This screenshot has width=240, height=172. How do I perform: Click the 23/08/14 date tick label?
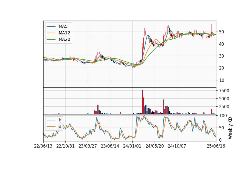(110, 146)
